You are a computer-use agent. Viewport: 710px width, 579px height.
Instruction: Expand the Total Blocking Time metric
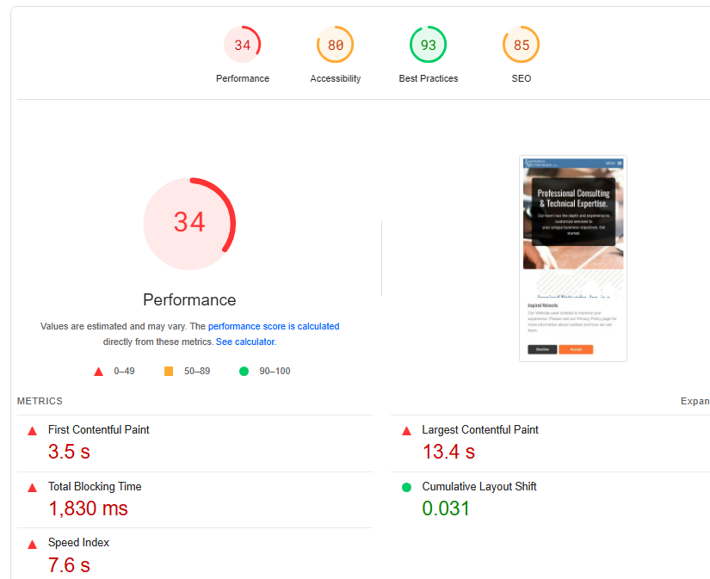pos(194,500)
